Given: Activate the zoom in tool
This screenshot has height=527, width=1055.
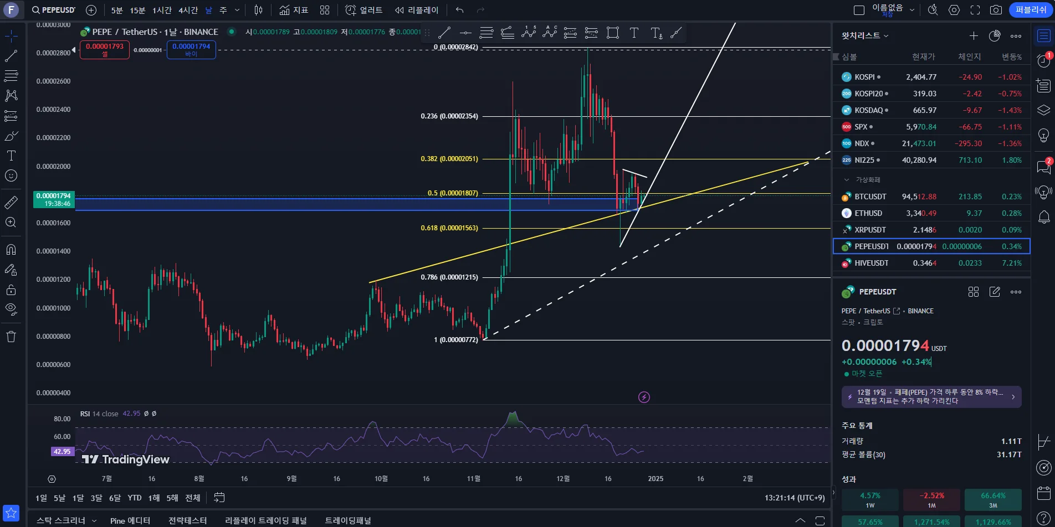Looking at the screenshot, I should pyautogui.click(x=11, y=223).
